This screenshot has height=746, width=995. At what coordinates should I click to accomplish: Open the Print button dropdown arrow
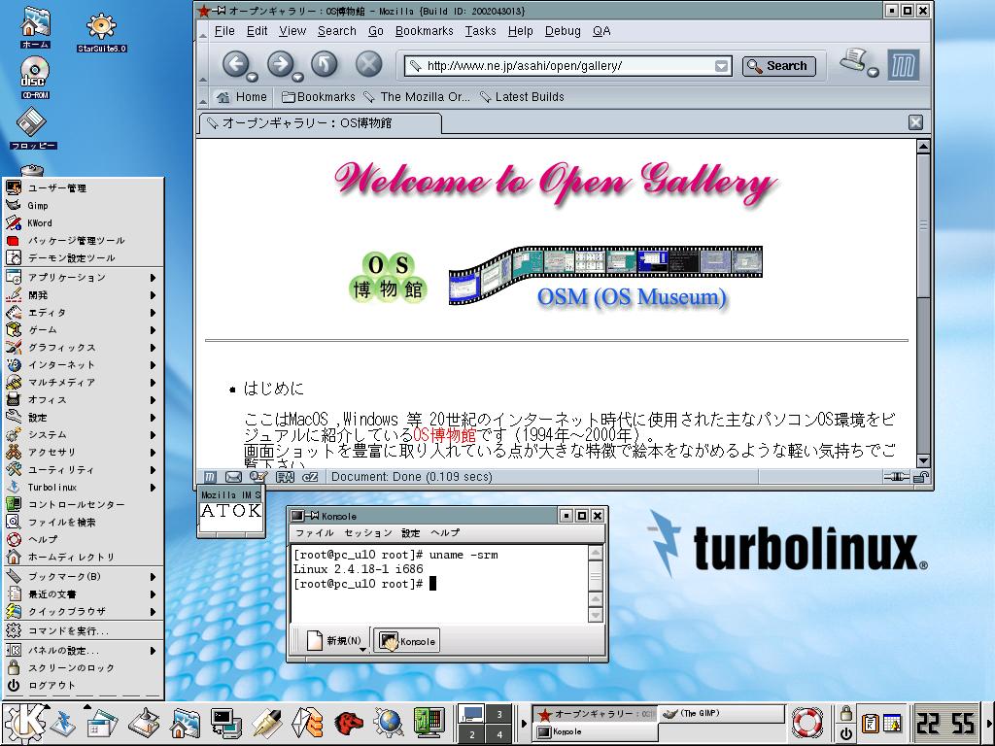(874, 72)
